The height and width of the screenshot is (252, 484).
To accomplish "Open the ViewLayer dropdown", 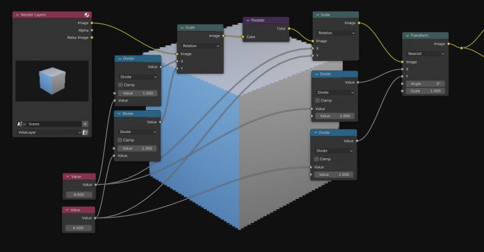I will (x=50, y=132).
